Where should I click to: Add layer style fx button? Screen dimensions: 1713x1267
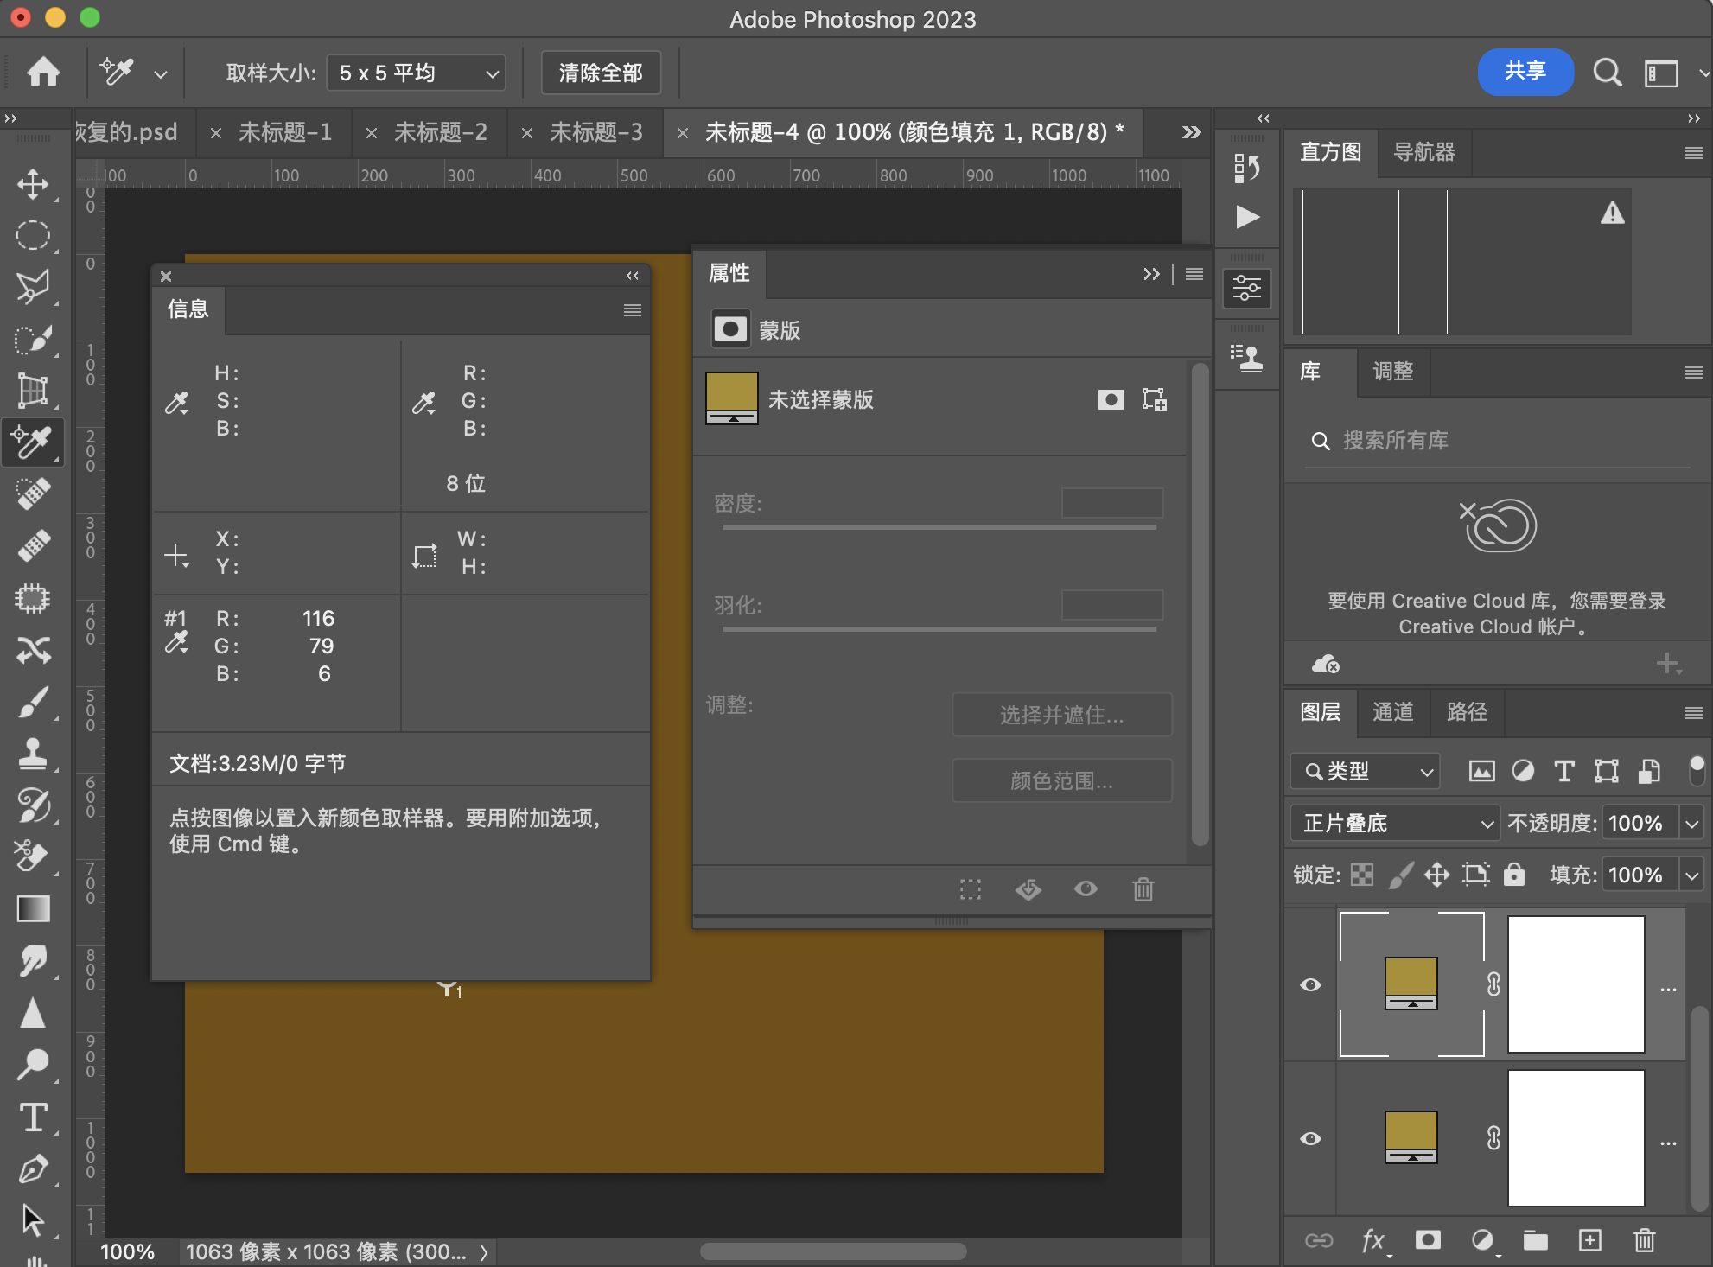click(x=1373, y=1240)
